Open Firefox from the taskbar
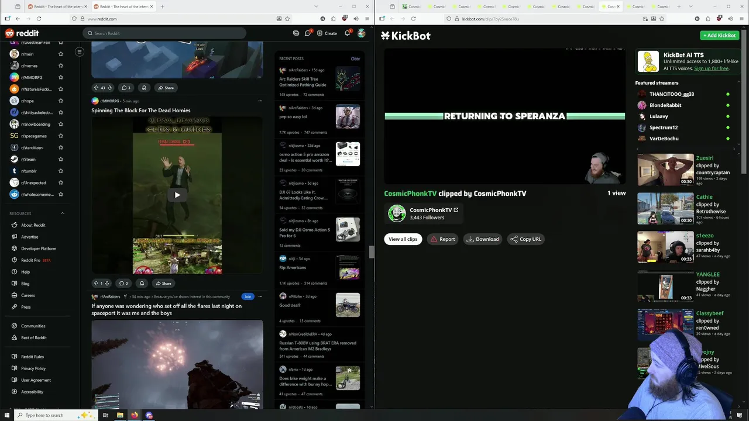This screenshot has height=421, width=749. coord(135,415)
